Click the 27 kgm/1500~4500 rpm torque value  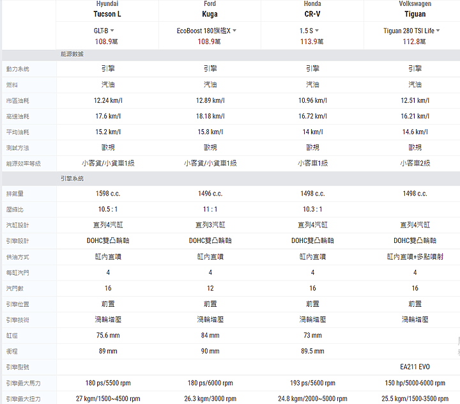click(108, 399)
